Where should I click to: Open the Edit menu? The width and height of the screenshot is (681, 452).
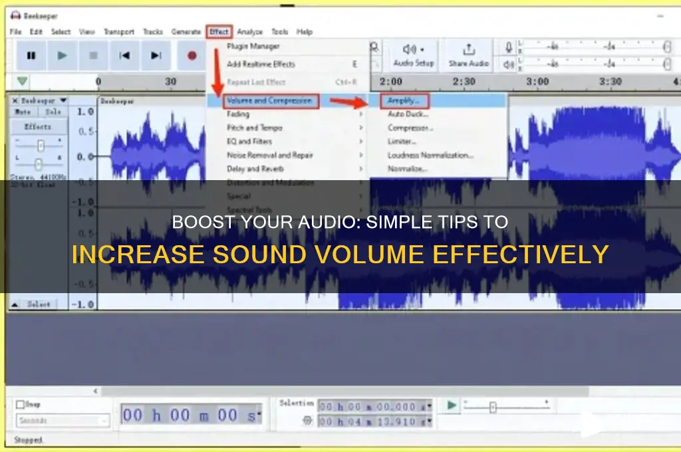pyautogui.click(x=36, y=32)
